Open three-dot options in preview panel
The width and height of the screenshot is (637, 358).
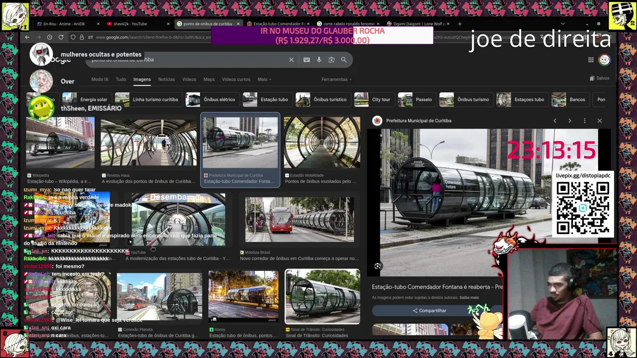pyautogui.click(x=585, y=121)
